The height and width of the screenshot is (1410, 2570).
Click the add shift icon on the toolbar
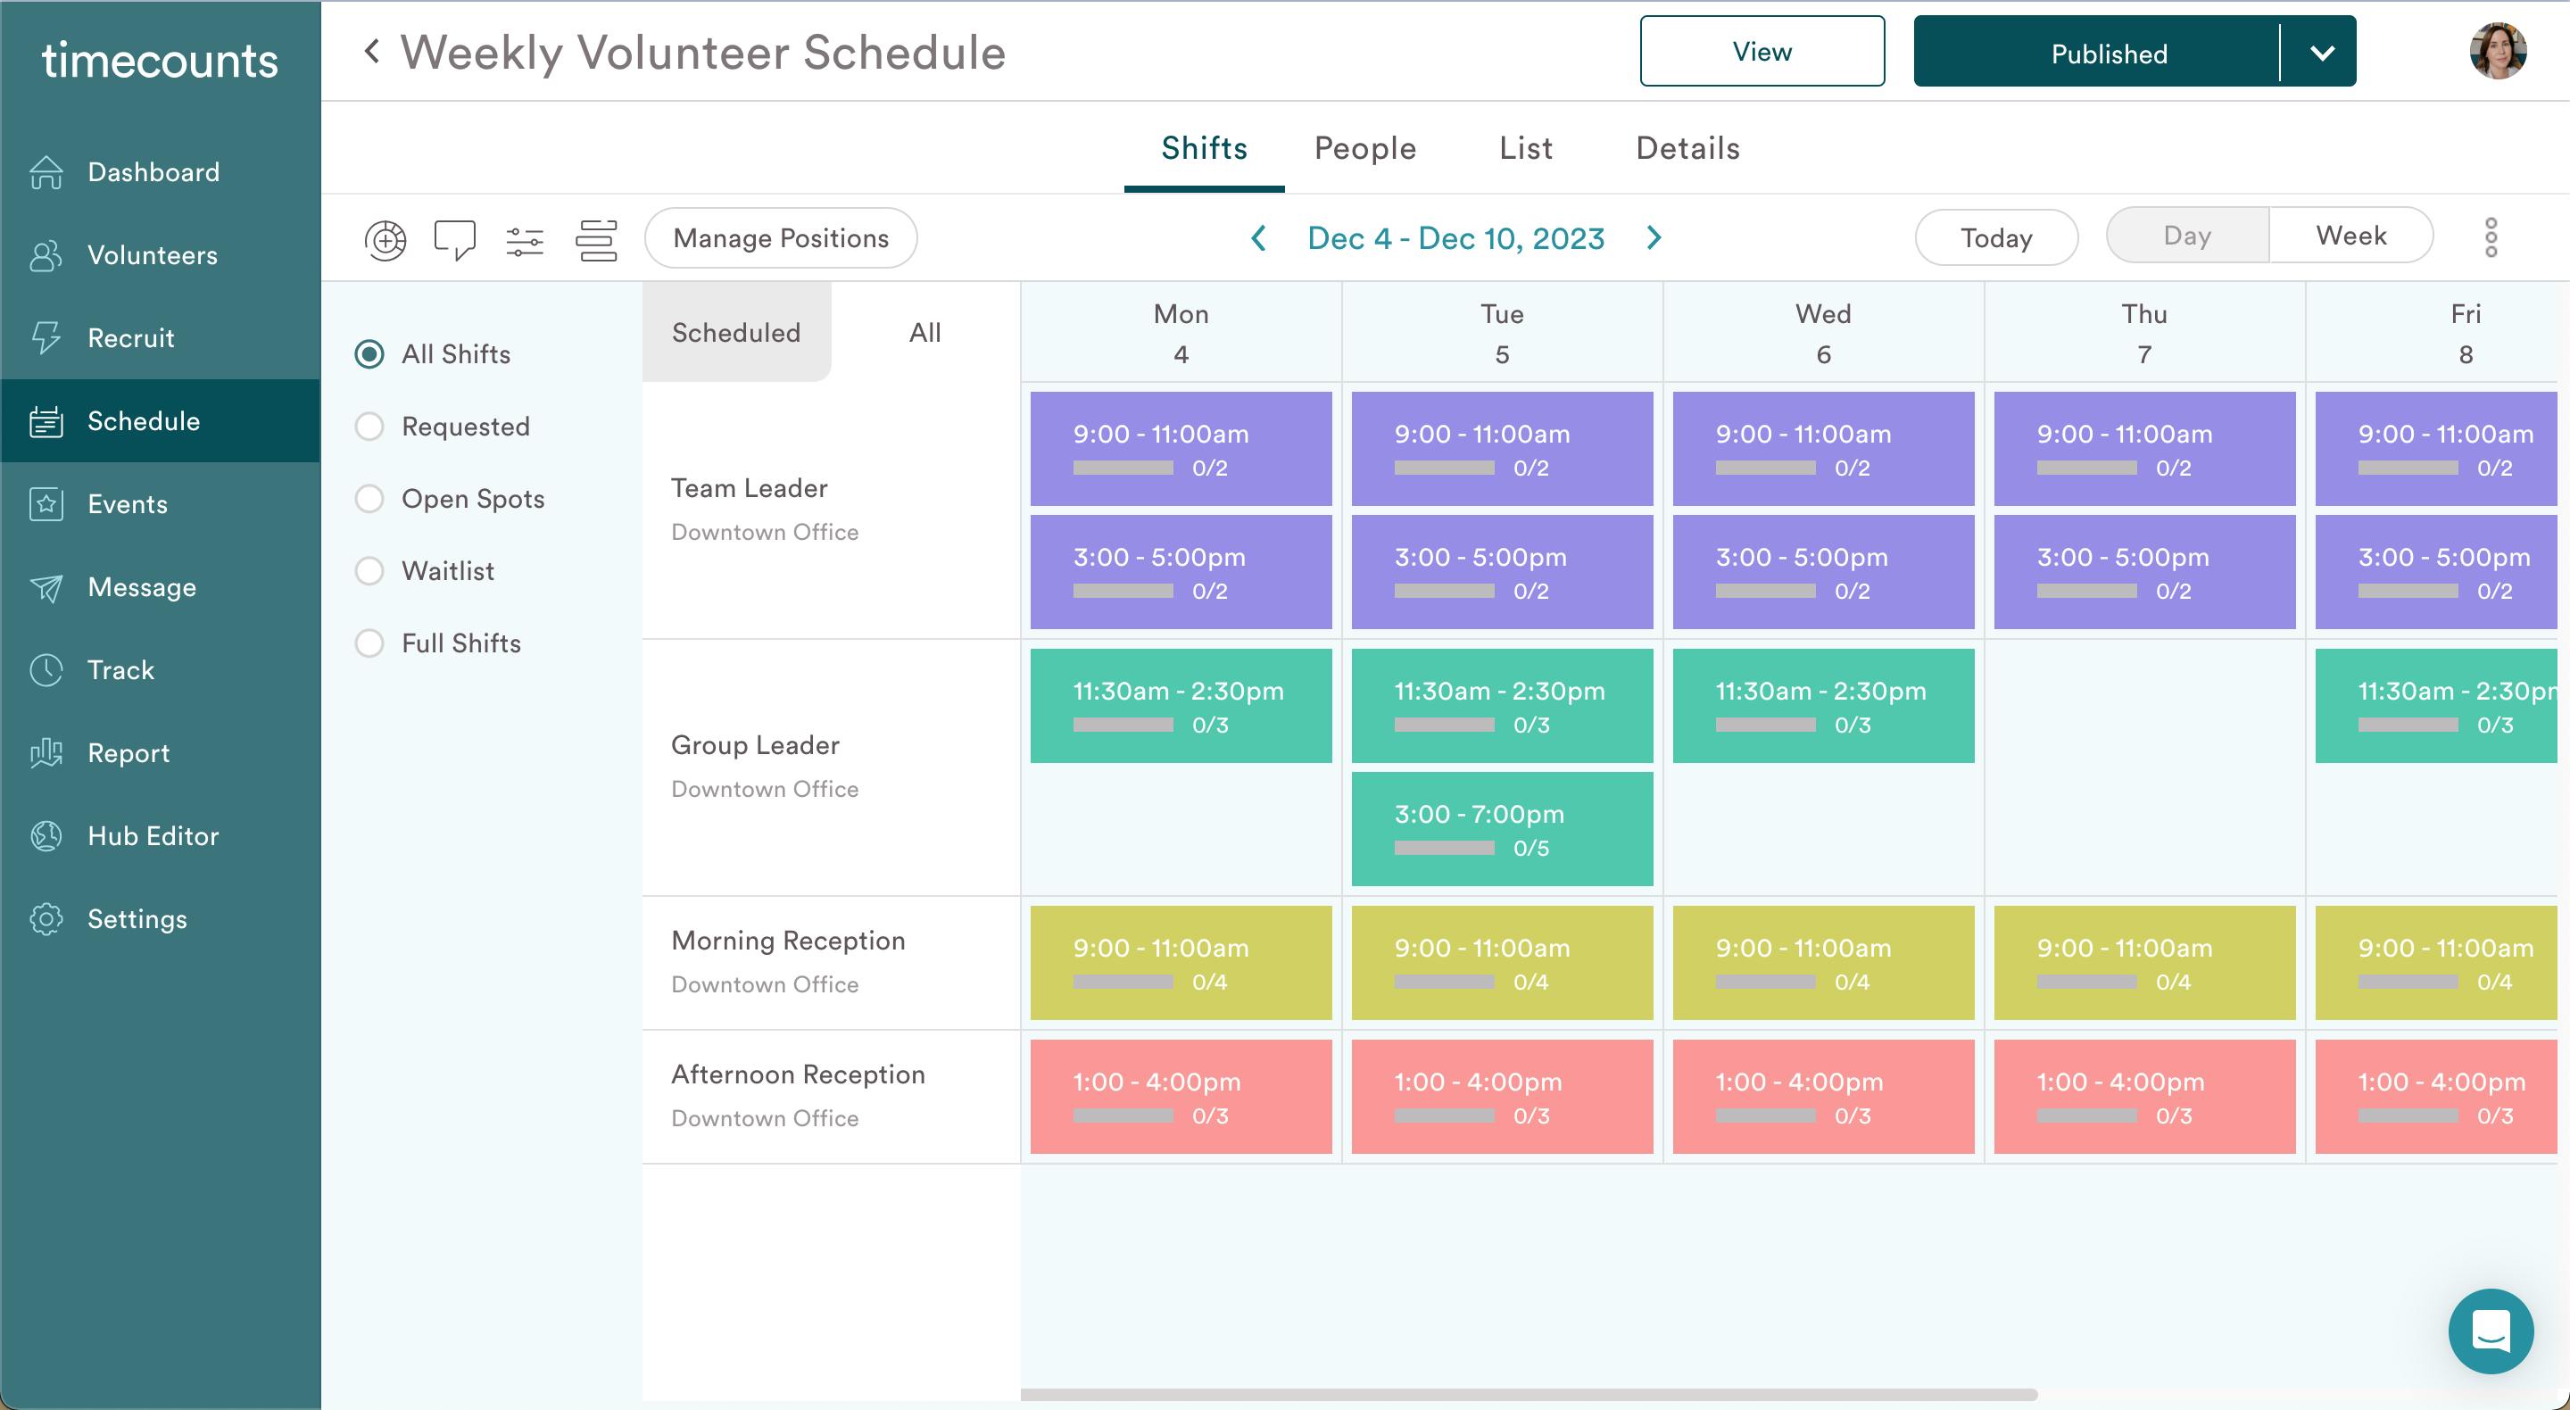(x=385, y=239)
